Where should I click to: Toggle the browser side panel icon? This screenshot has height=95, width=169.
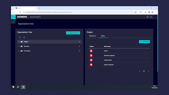149,12
